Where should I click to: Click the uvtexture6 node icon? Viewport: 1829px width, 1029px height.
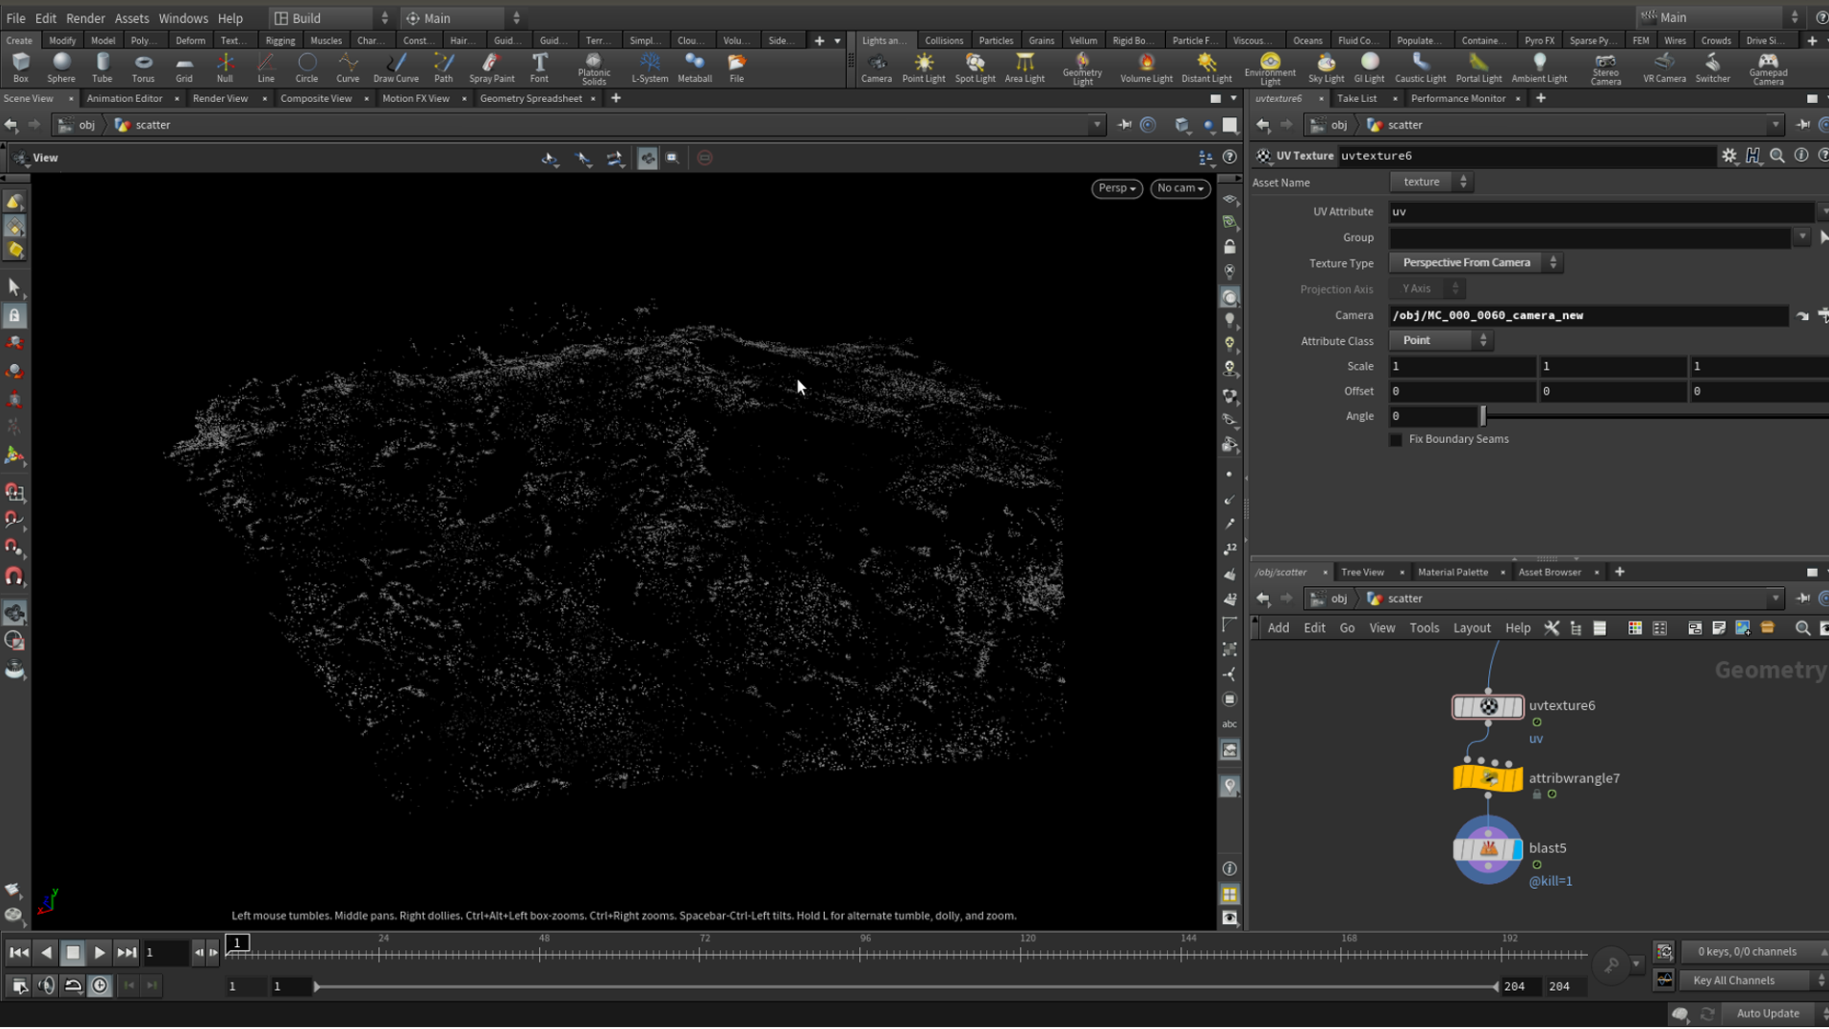tap(1488, 706)
